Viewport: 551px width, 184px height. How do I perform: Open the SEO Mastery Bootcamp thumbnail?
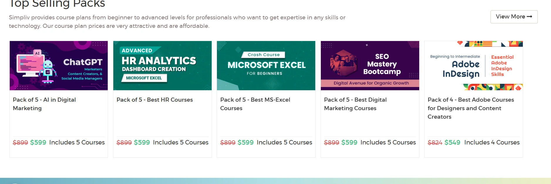pyautogui.click(x=370, y=65)
